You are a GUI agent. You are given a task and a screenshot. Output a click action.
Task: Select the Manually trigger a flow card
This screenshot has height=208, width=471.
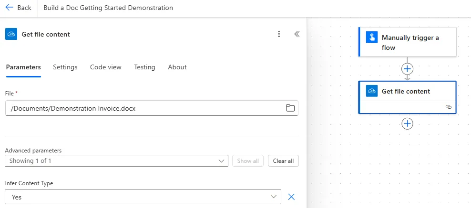pos(407,42)
